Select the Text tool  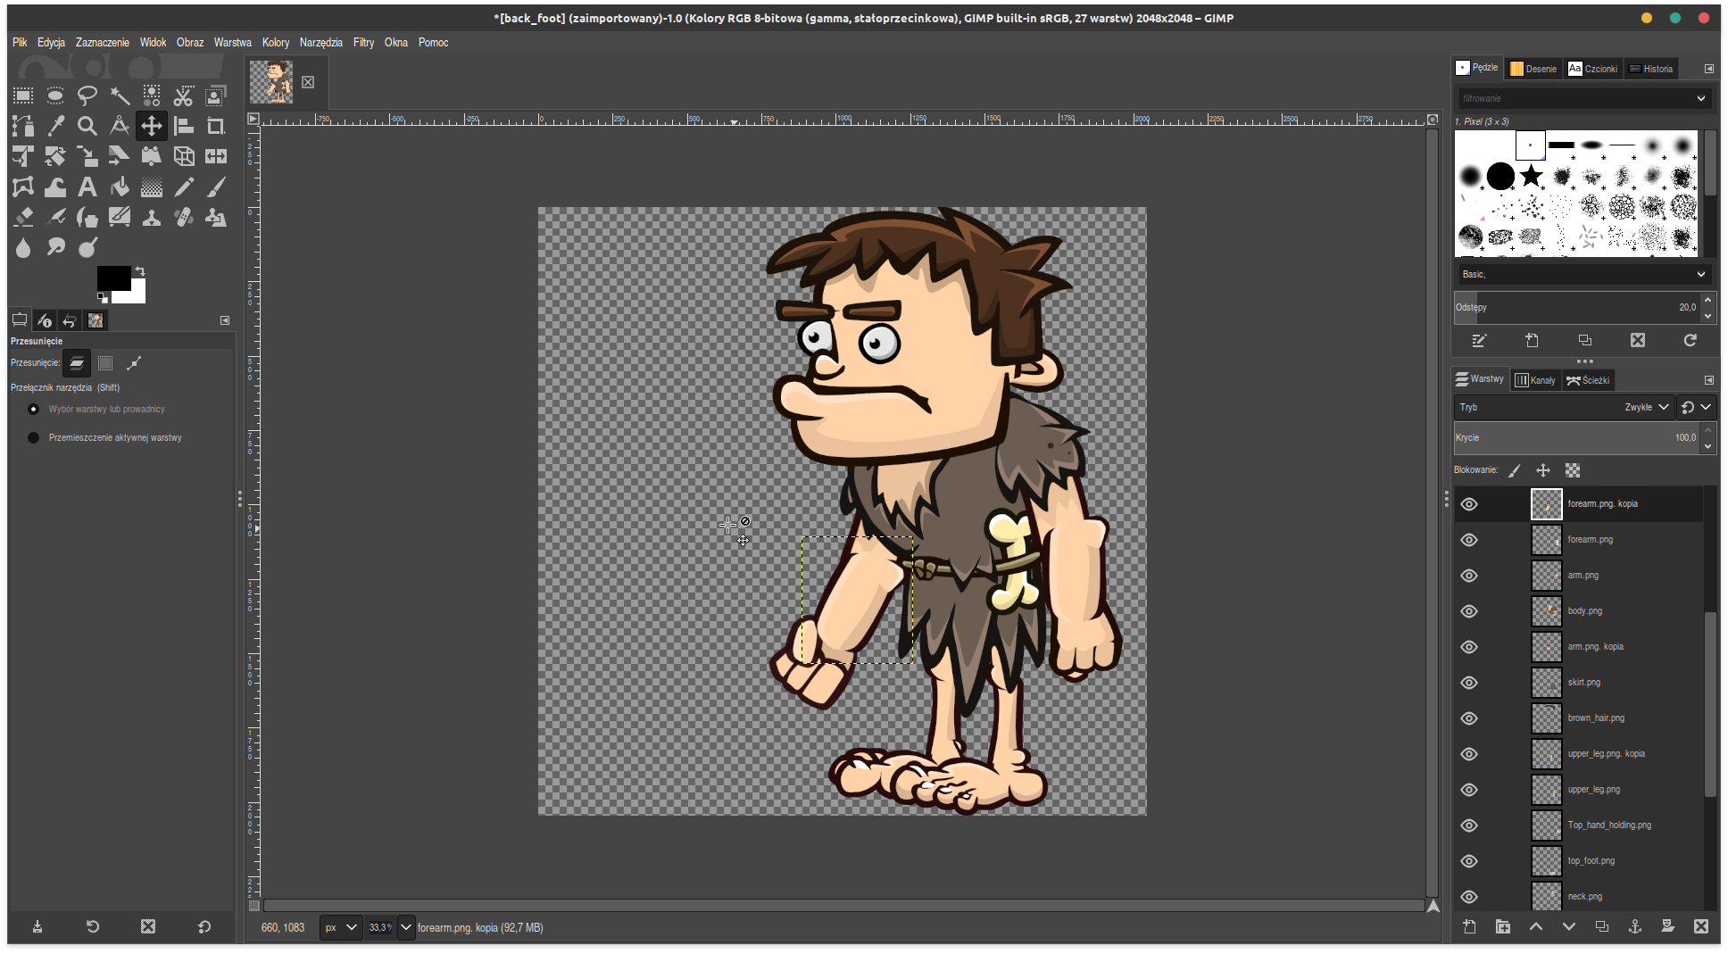point(87,187)
